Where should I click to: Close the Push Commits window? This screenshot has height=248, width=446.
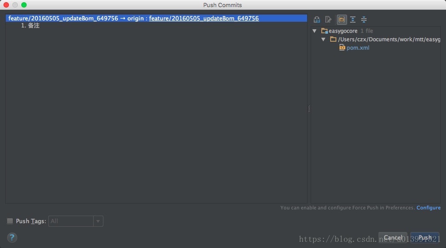tap(6, 5)
